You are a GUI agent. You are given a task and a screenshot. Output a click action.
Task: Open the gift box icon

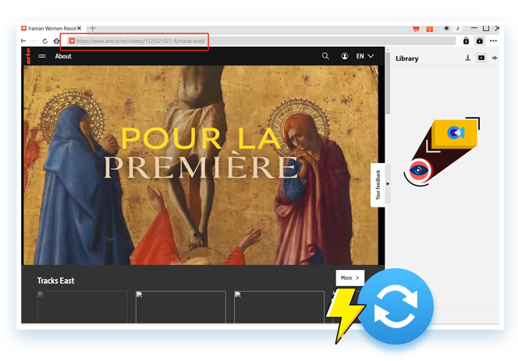coord(430,29)
